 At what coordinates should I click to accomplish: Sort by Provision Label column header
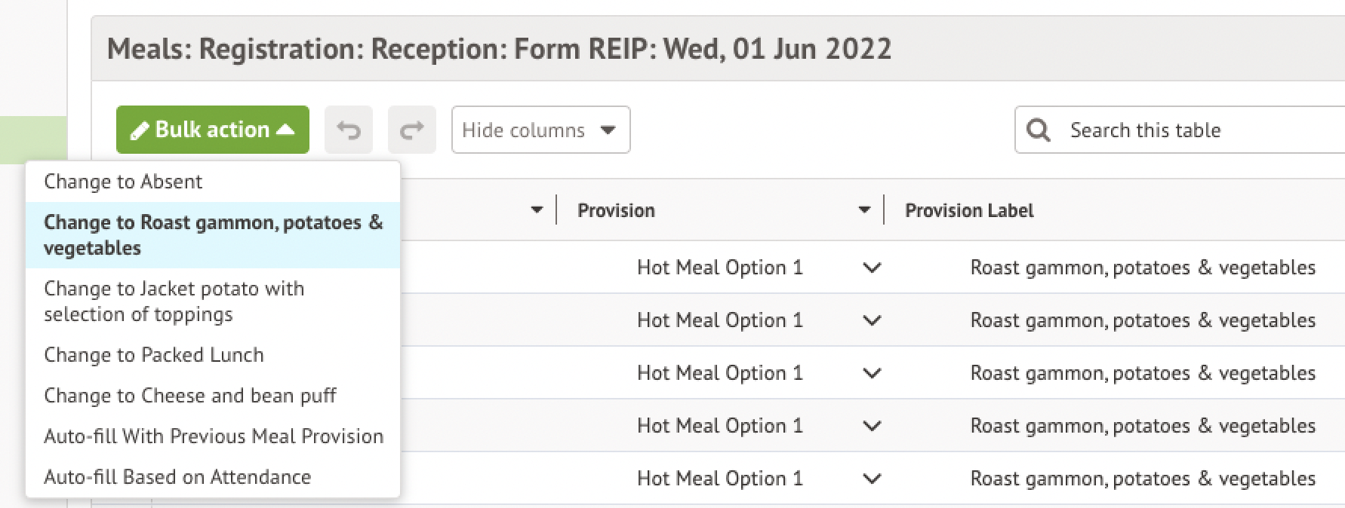(969, 210)
